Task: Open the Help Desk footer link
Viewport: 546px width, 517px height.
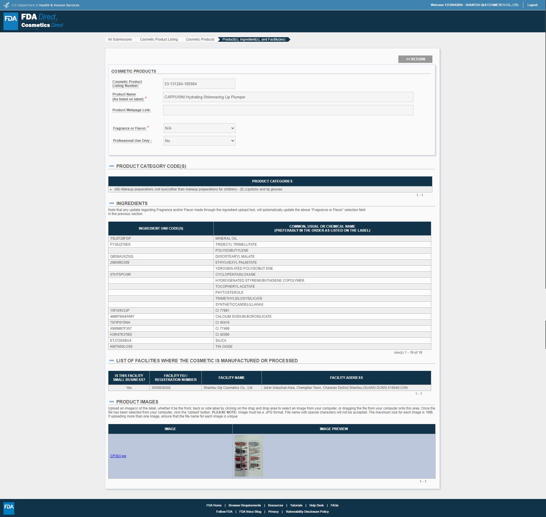Action: click(x=316, y=505)
